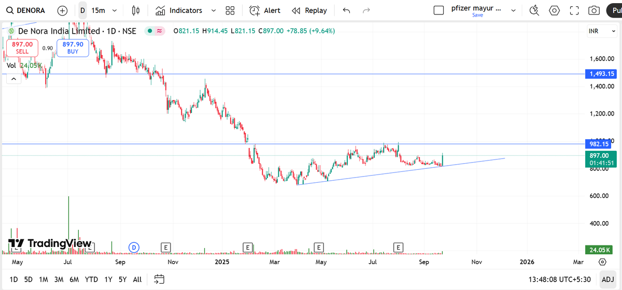Screen dimensions: 622x290
Task: Click the compare or add symbol plus icon
Action: point(62,10)
